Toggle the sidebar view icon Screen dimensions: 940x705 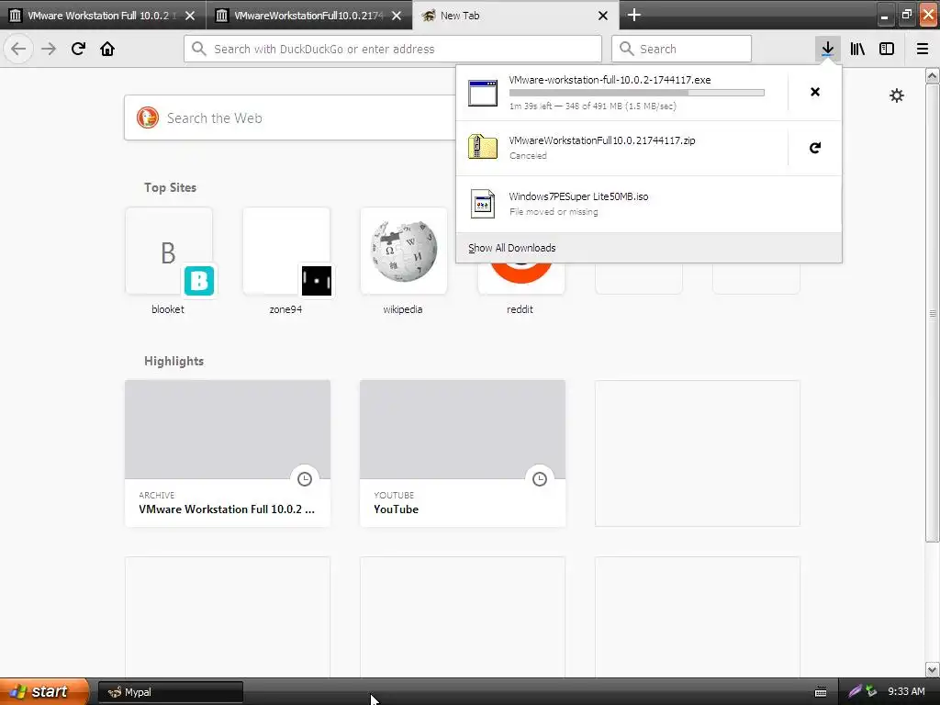pyautogui.click(x=887, y=49)
